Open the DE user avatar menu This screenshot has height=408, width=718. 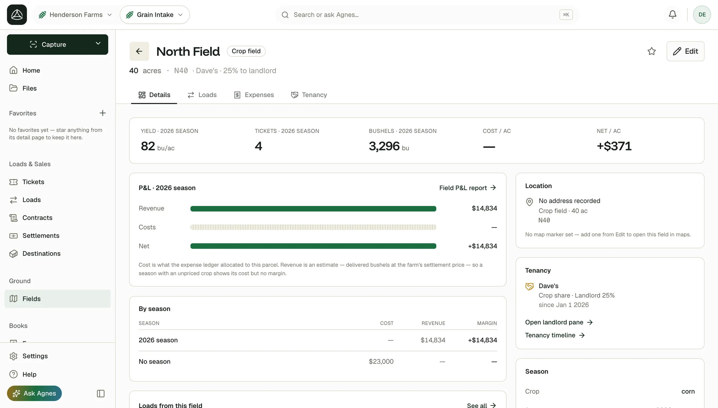pyautogui.click(x=702, y=15)
